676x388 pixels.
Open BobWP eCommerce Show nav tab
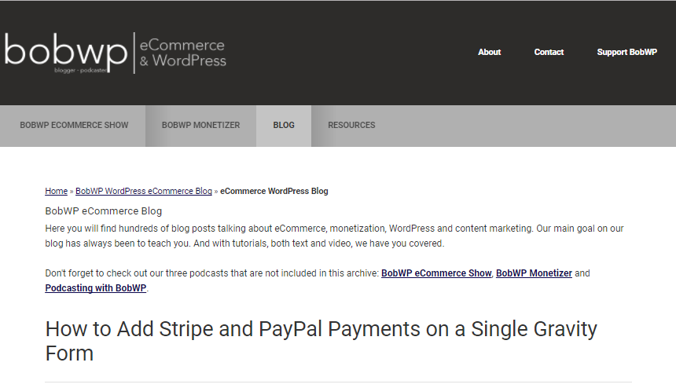coord(74,126)
